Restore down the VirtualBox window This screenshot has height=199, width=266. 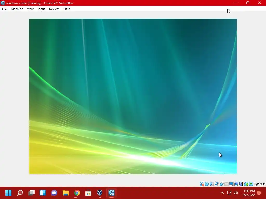point(248,3)
